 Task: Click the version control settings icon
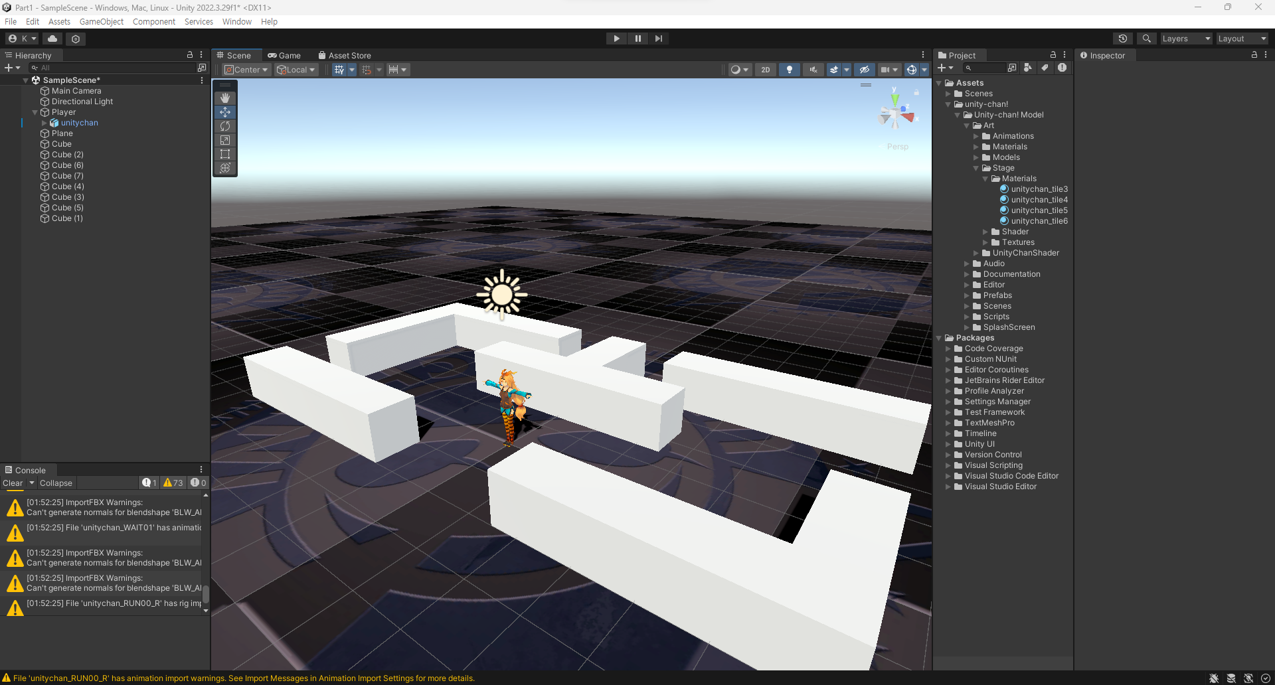coord(76,38)
